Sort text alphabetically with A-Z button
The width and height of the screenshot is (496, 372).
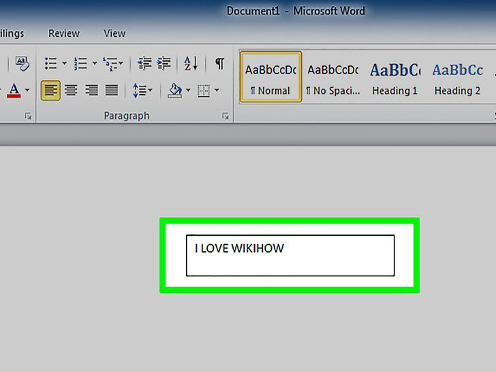point(191,63)
